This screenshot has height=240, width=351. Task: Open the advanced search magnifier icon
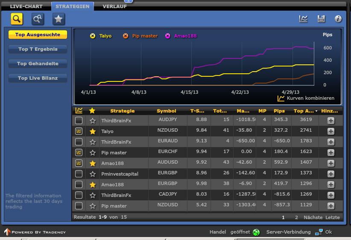[38, 19]
